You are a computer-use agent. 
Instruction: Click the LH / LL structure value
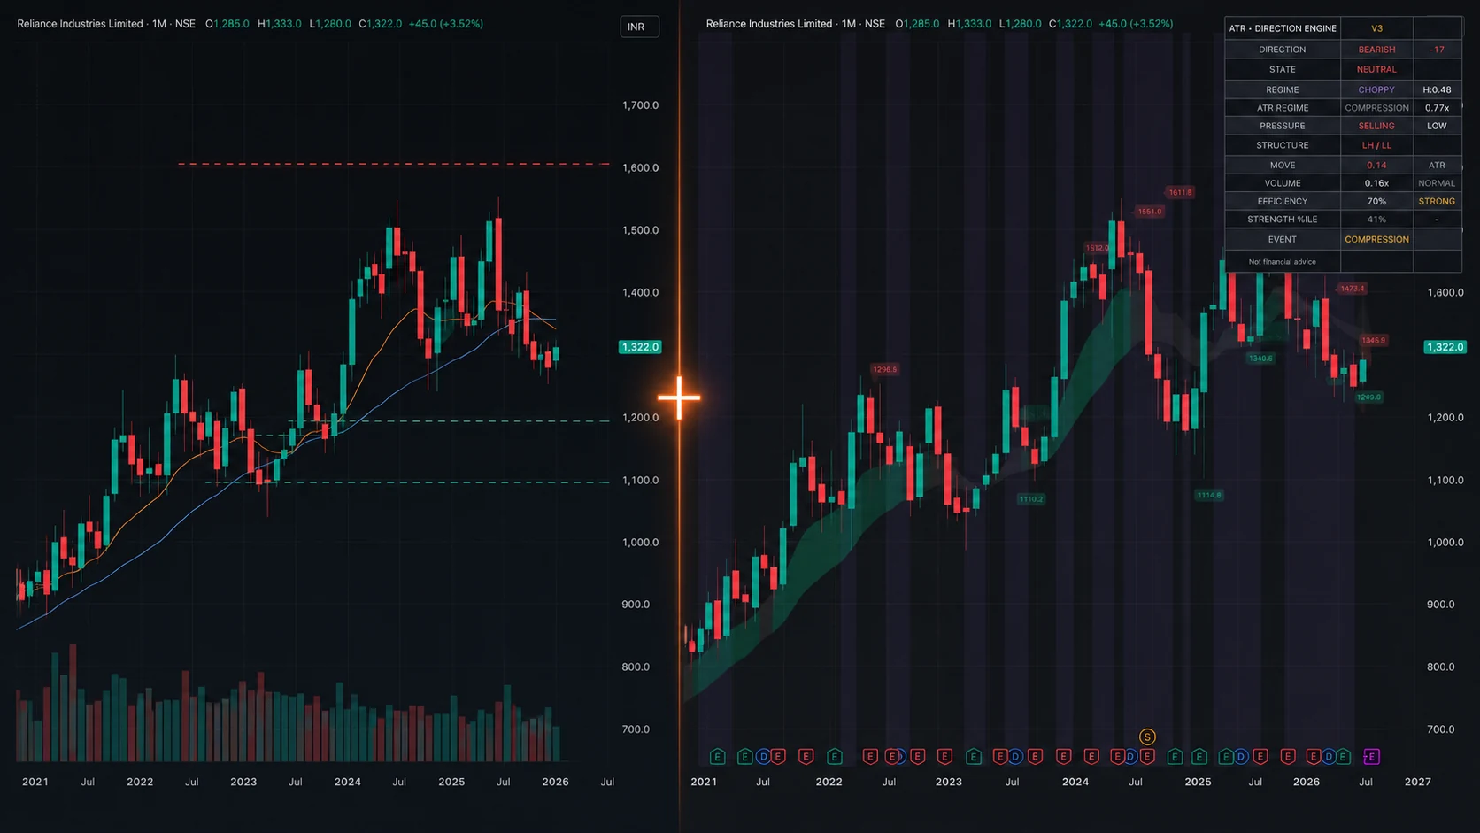tap(1376, 145)
